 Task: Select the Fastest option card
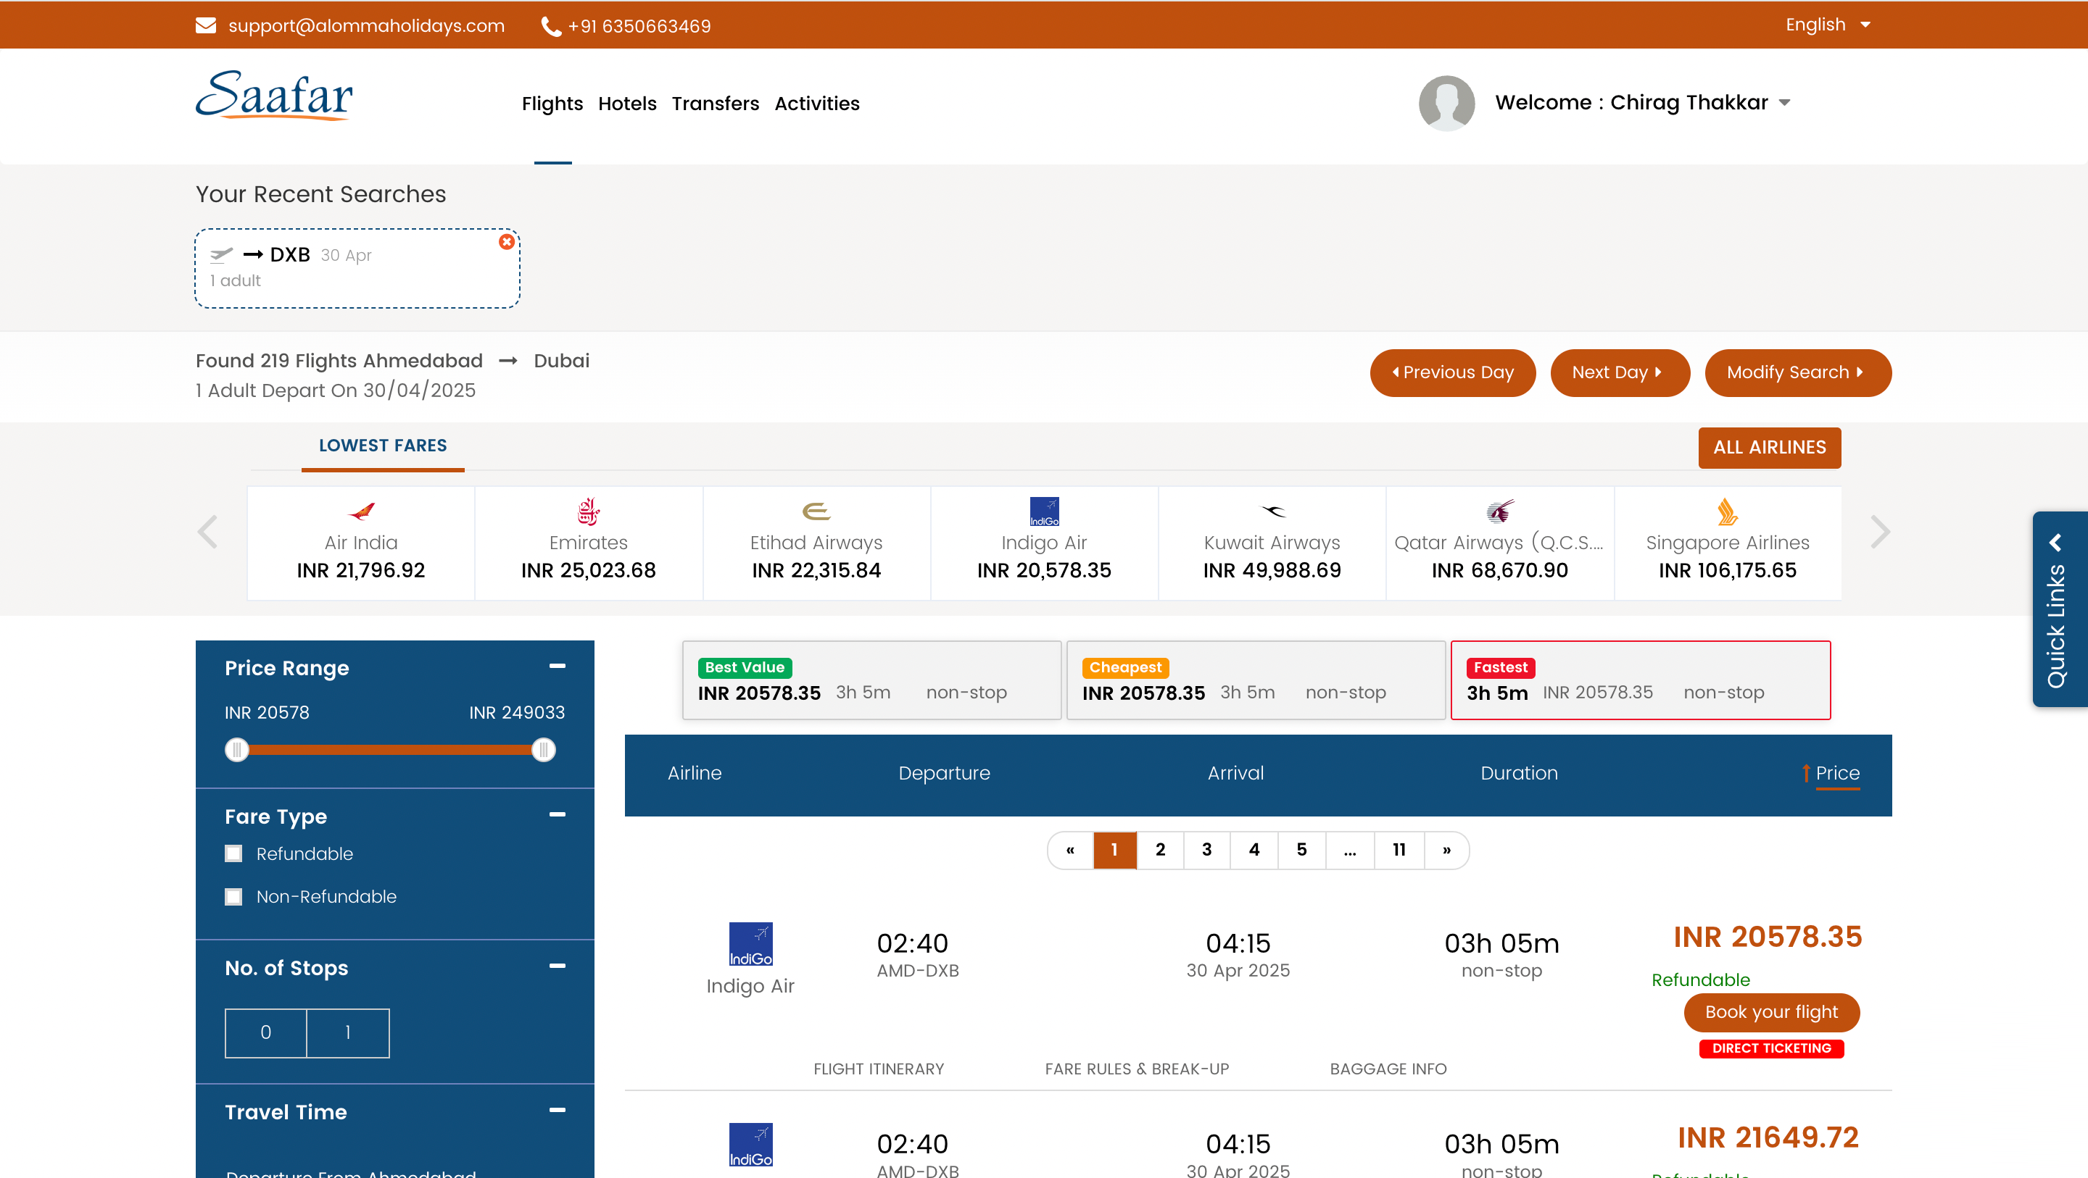pyautogui.click(x=1641, y=680)
